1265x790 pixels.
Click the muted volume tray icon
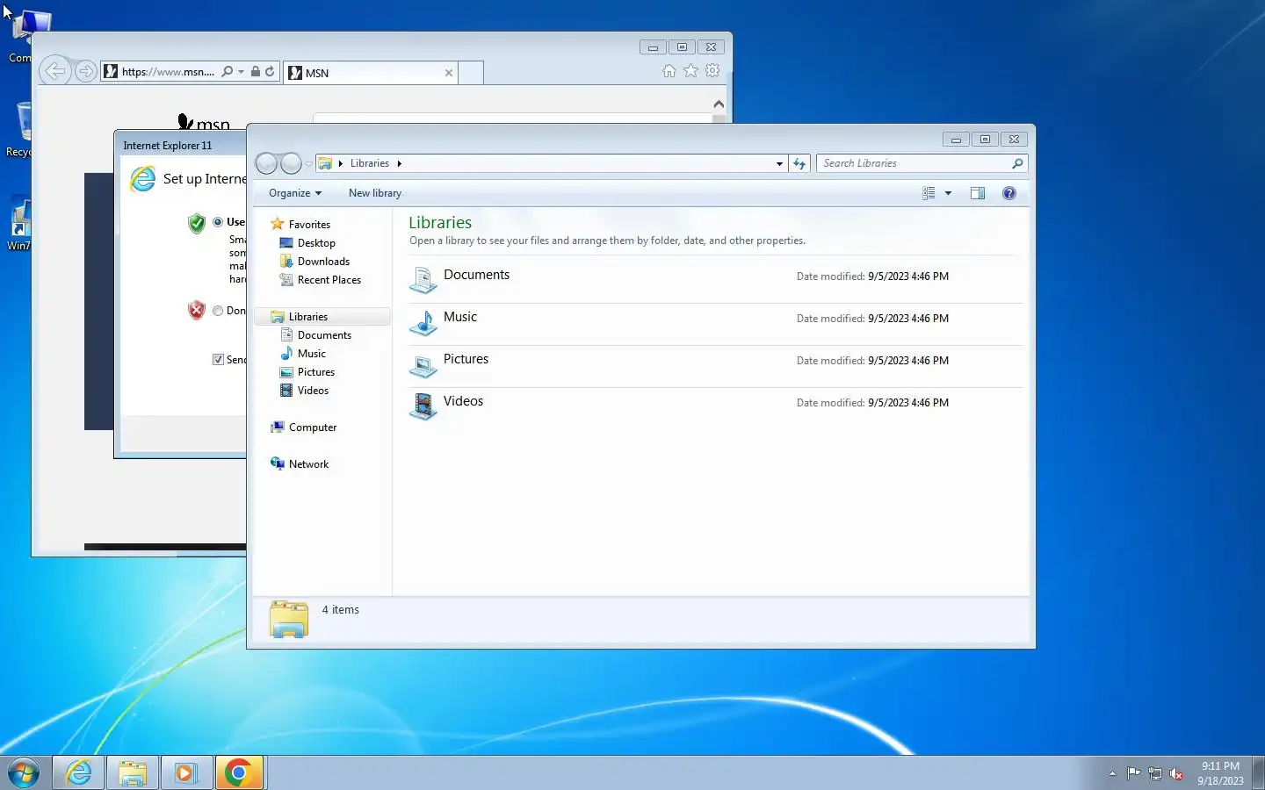(x=1177, y=774)
